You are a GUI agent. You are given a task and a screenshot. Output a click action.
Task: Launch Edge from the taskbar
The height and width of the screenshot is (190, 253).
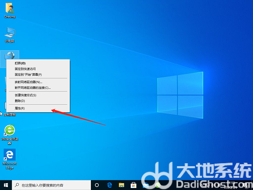click(109, 185)
